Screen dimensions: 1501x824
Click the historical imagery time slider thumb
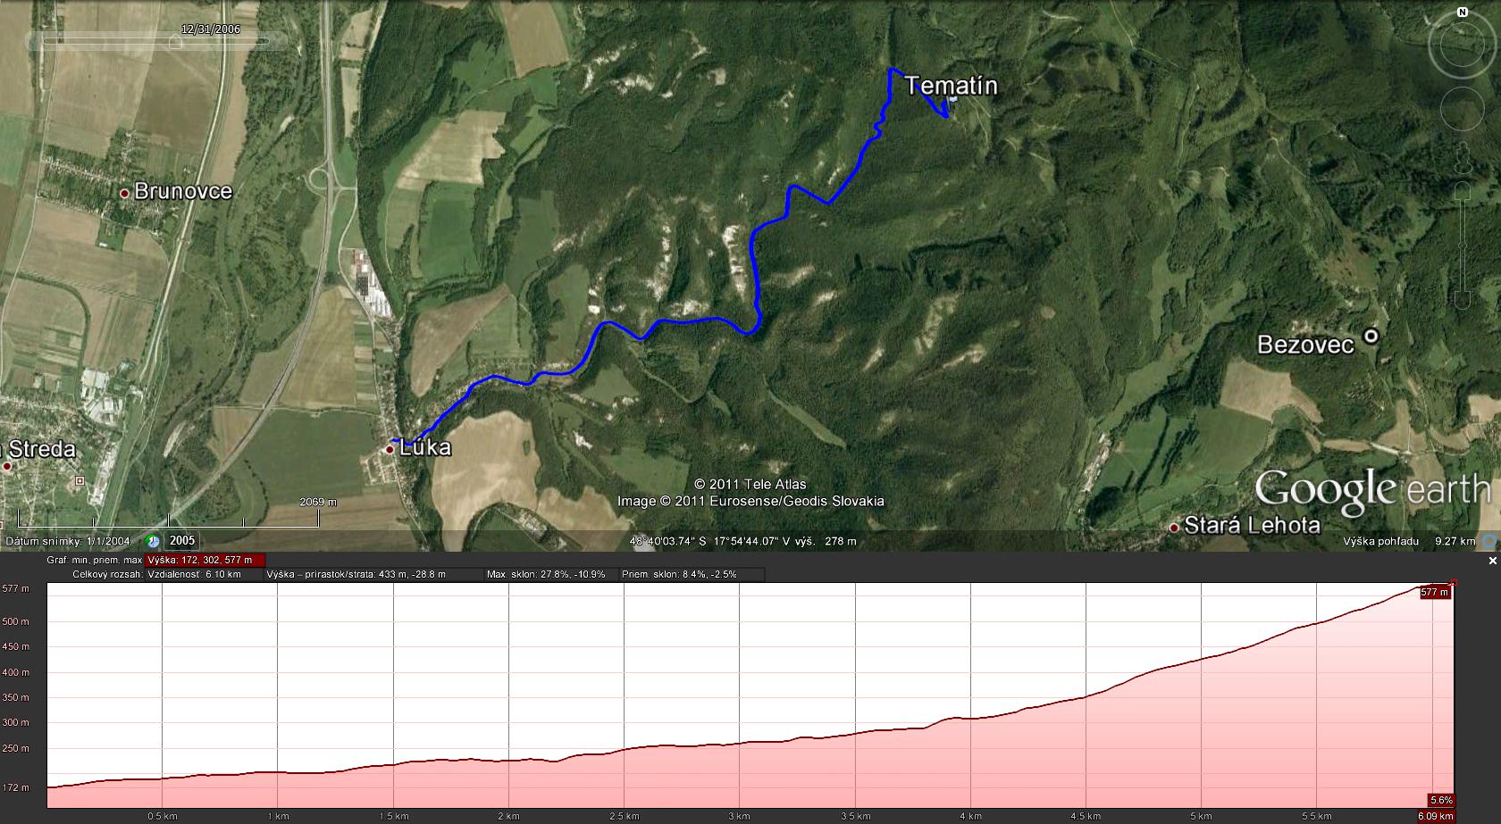176,41
